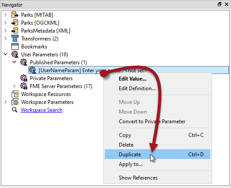Expand the ParksMetadata [XML] node
231x188 pixels.
click(6, 31)
